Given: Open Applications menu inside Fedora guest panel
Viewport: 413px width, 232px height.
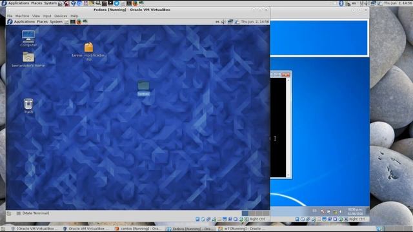Looking at the screenshot, I should coord(25,21).
